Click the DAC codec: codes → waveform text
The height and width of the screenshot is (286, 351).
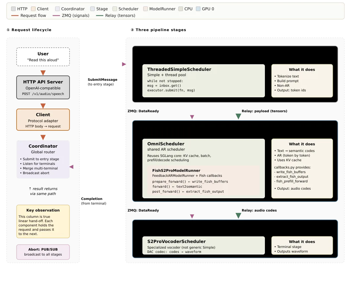(174, 252)
